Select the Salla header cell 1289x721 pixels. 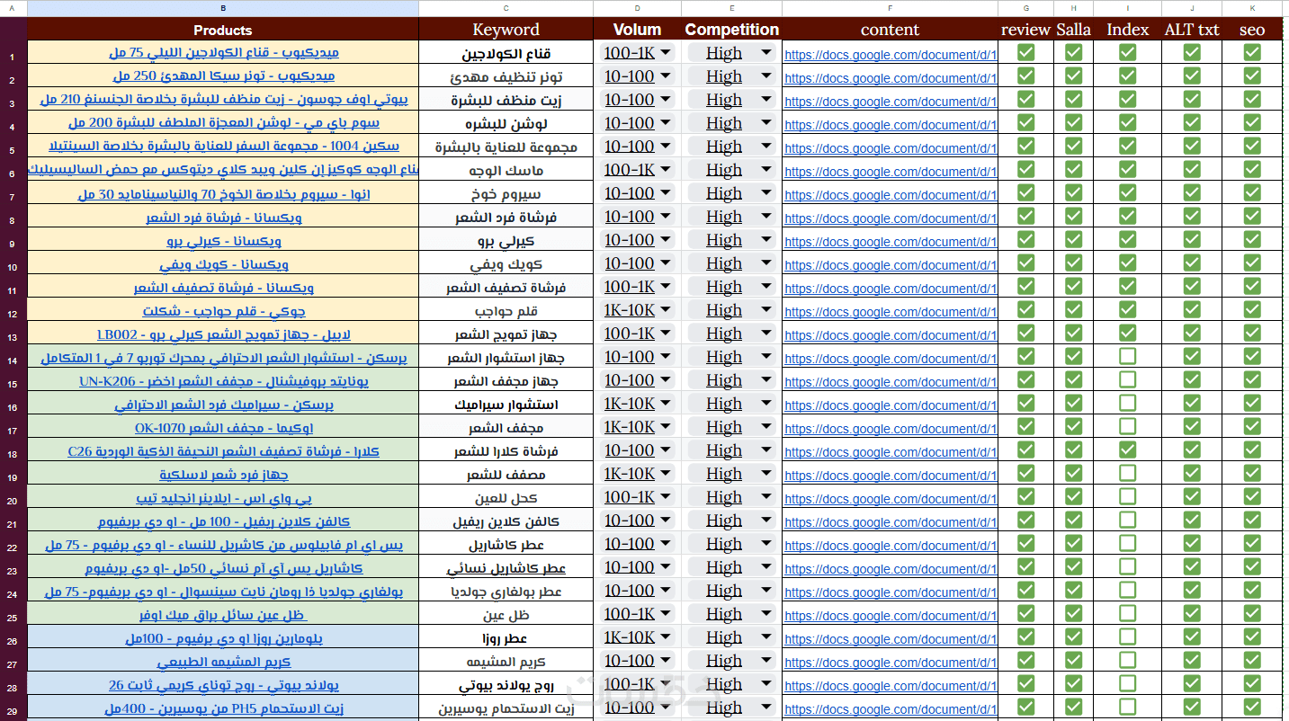point(1073,30)
